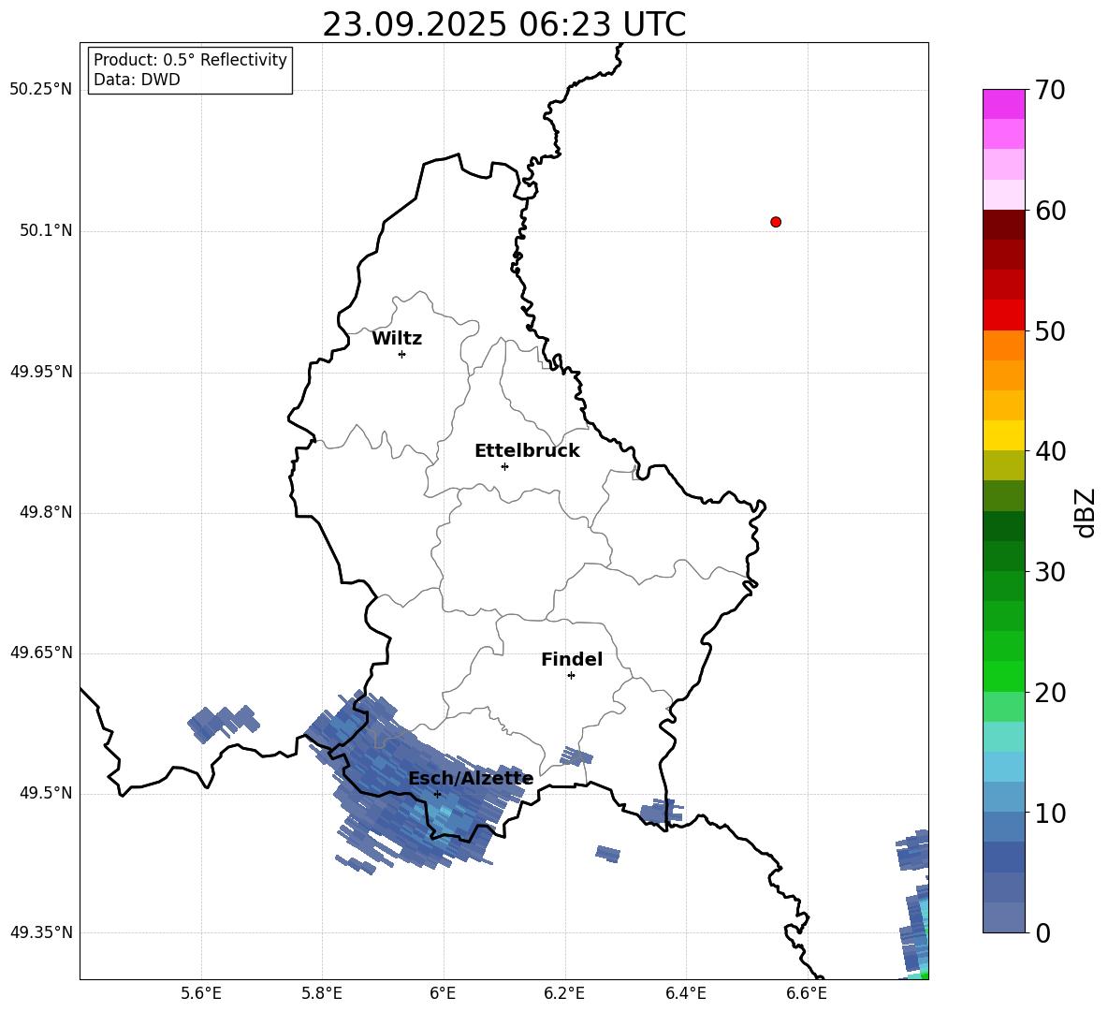Click the 50 tick on the colorbar
This screenshot has height=1012, width=1108.
click(1050, 330)
